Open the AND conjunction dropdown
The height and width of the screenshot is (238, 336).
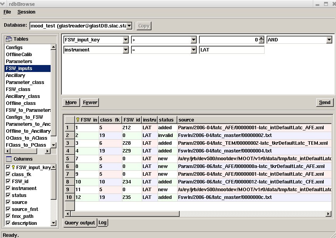point(329,40)
